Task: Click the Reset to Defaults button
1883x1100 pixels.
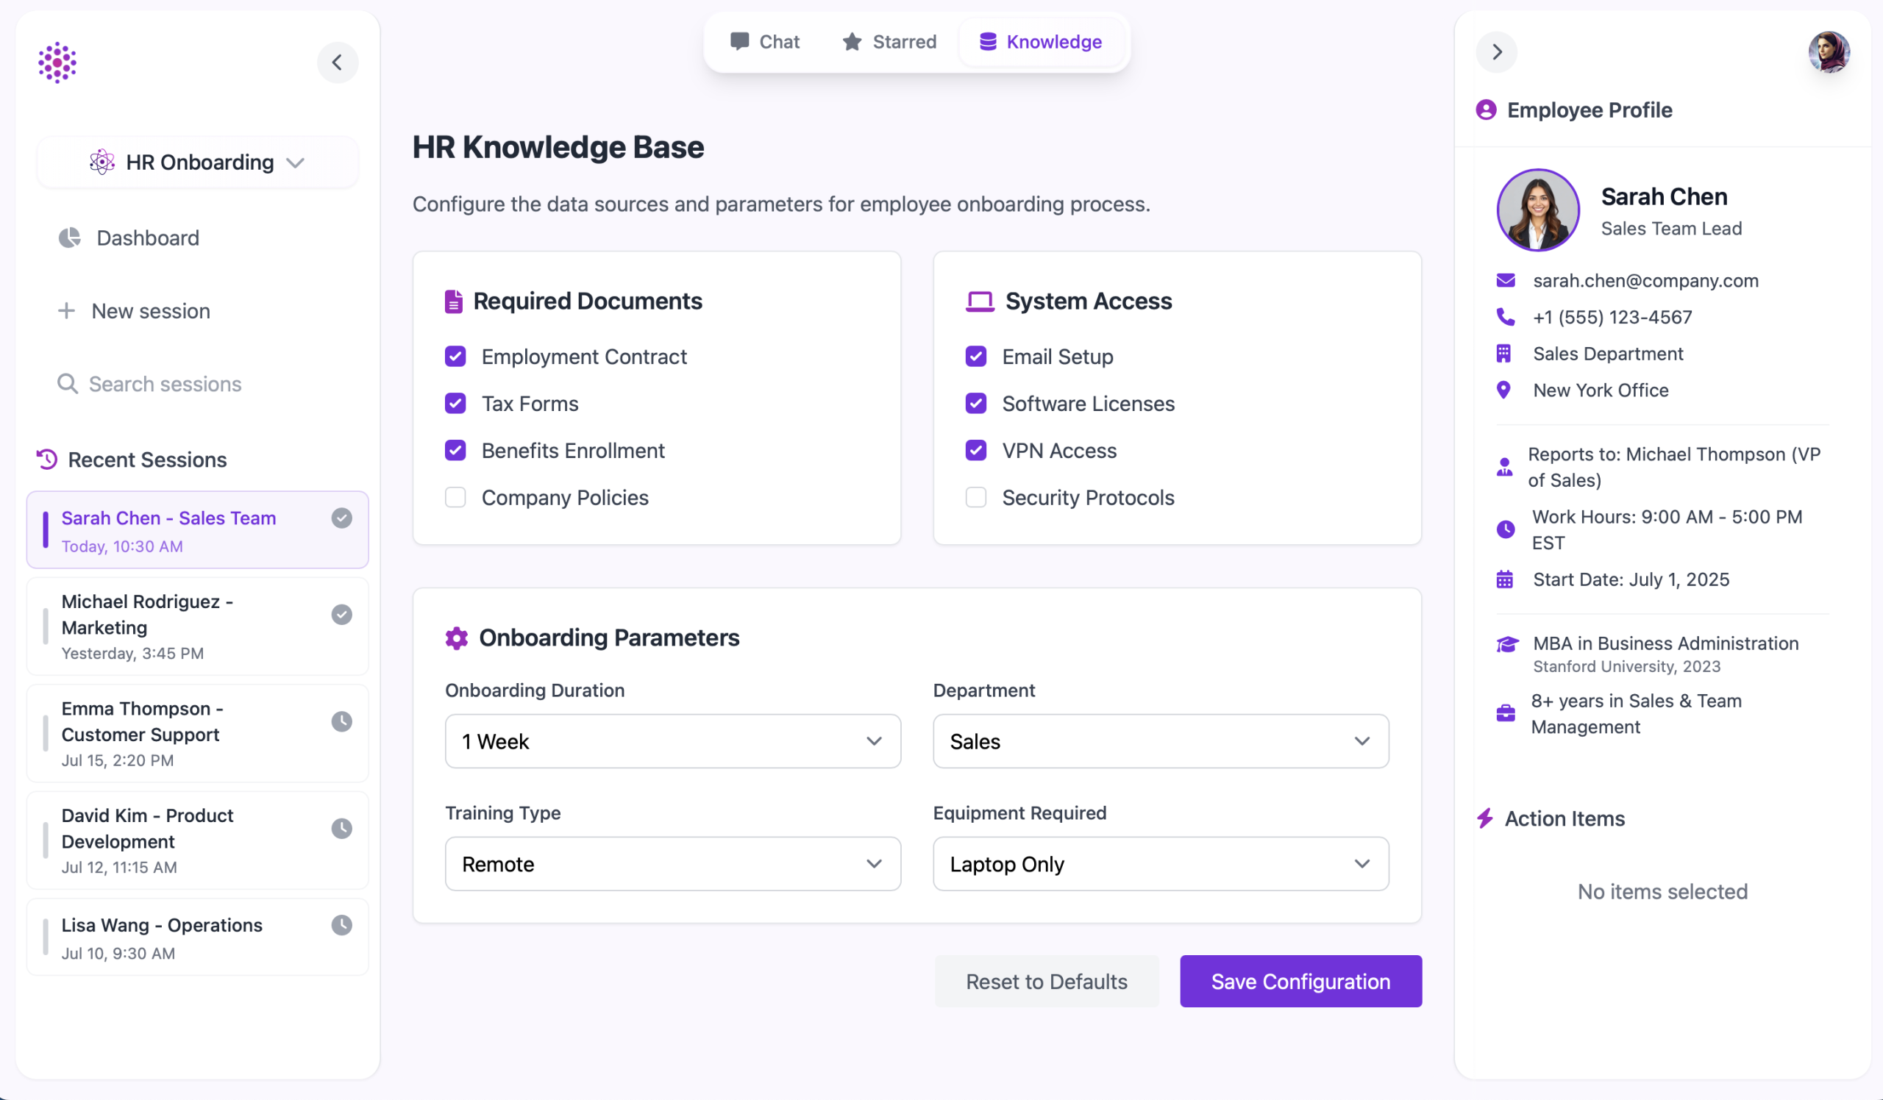Action: (1045, 981)
